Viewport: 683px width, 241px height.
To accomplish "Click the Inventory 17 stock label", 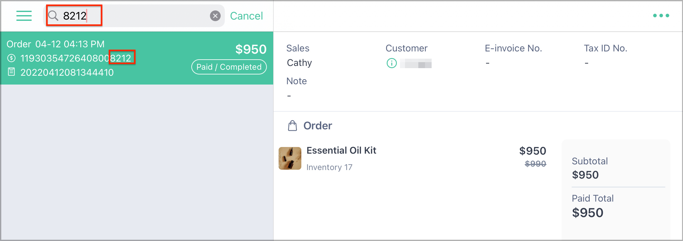I will click(x=329, y=167).
